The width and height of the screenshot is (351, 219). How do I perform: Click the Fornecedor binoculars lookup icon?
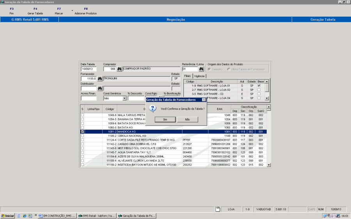100,79
